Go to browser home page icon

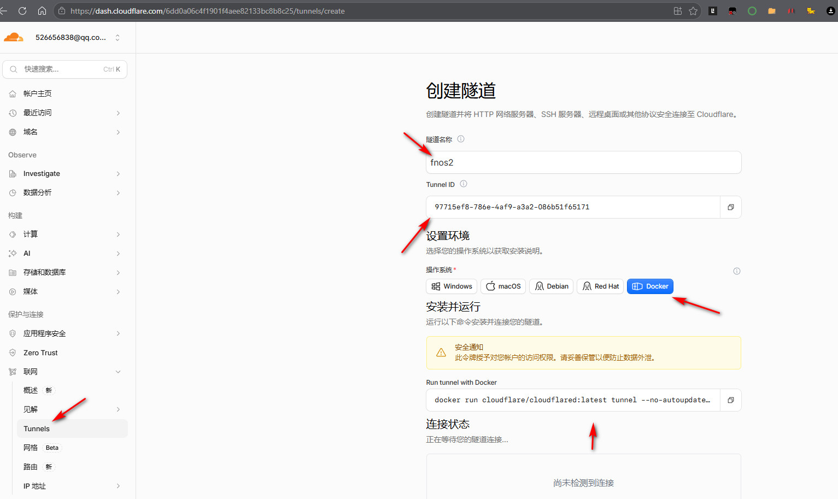coord(42,11)
